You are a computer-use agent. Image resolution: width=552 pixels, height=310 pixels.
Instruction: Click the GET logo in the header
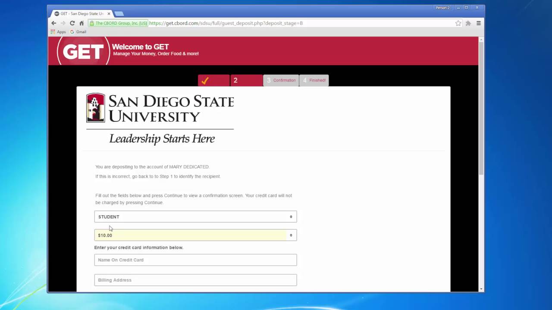pos(83,51)
